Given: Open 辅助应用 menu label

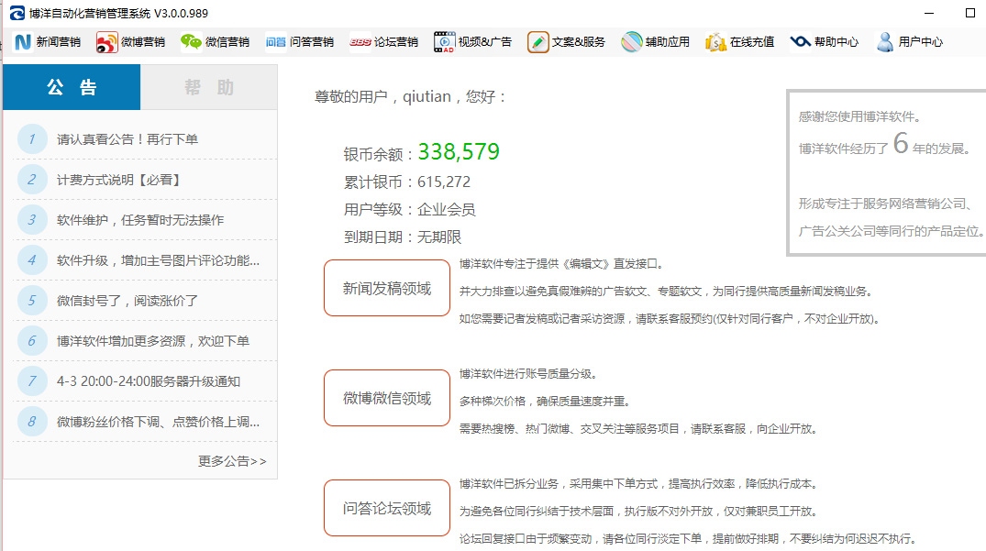Looking at the screenshot, I should pyautogui.click(x=668, y=42).
